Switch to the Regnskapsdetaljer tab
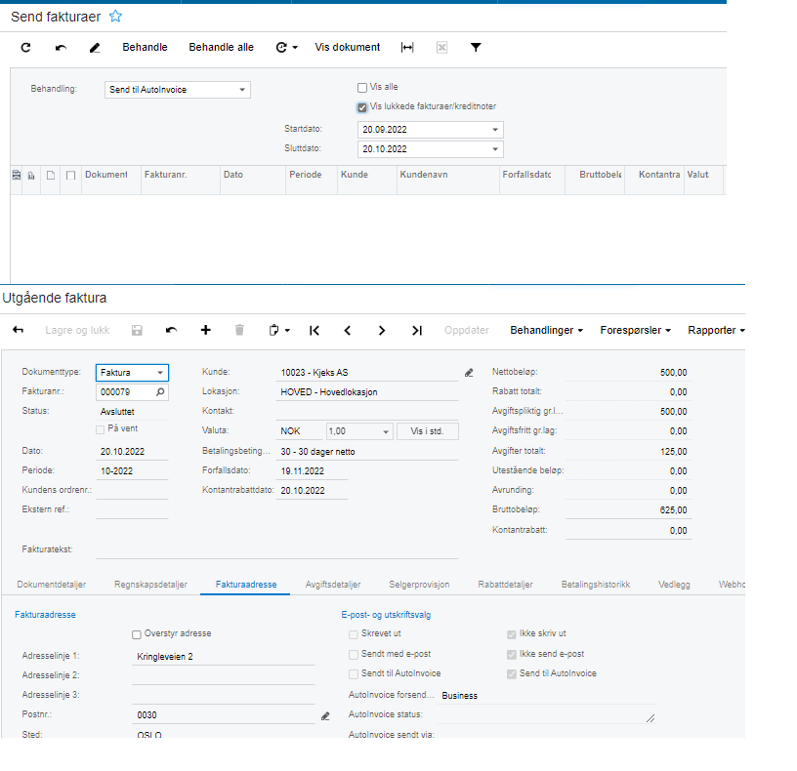The image size is (797, 771). tap(150, 585)
